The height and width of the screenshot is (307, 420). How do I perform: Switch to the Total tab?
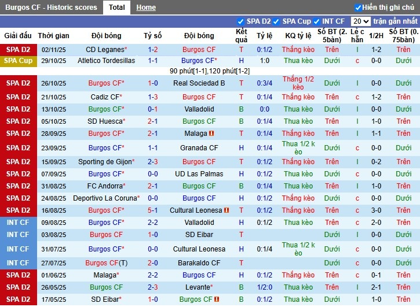coord(117,7)
